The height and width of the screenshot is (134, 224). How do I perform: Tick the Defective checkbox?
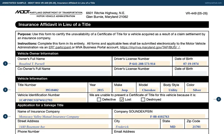(99, 99)
